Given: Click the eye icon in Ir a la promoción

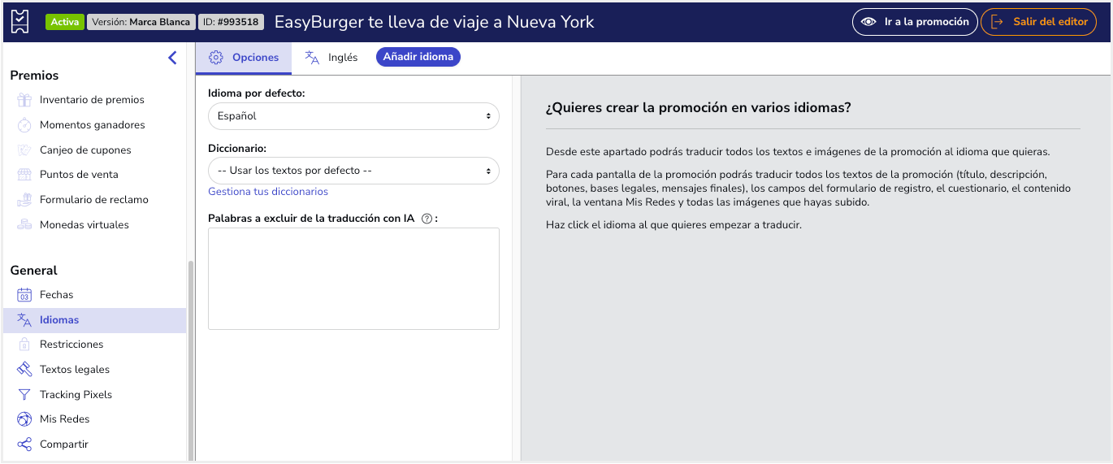Looking at the screenshot, I should [869, 22].
